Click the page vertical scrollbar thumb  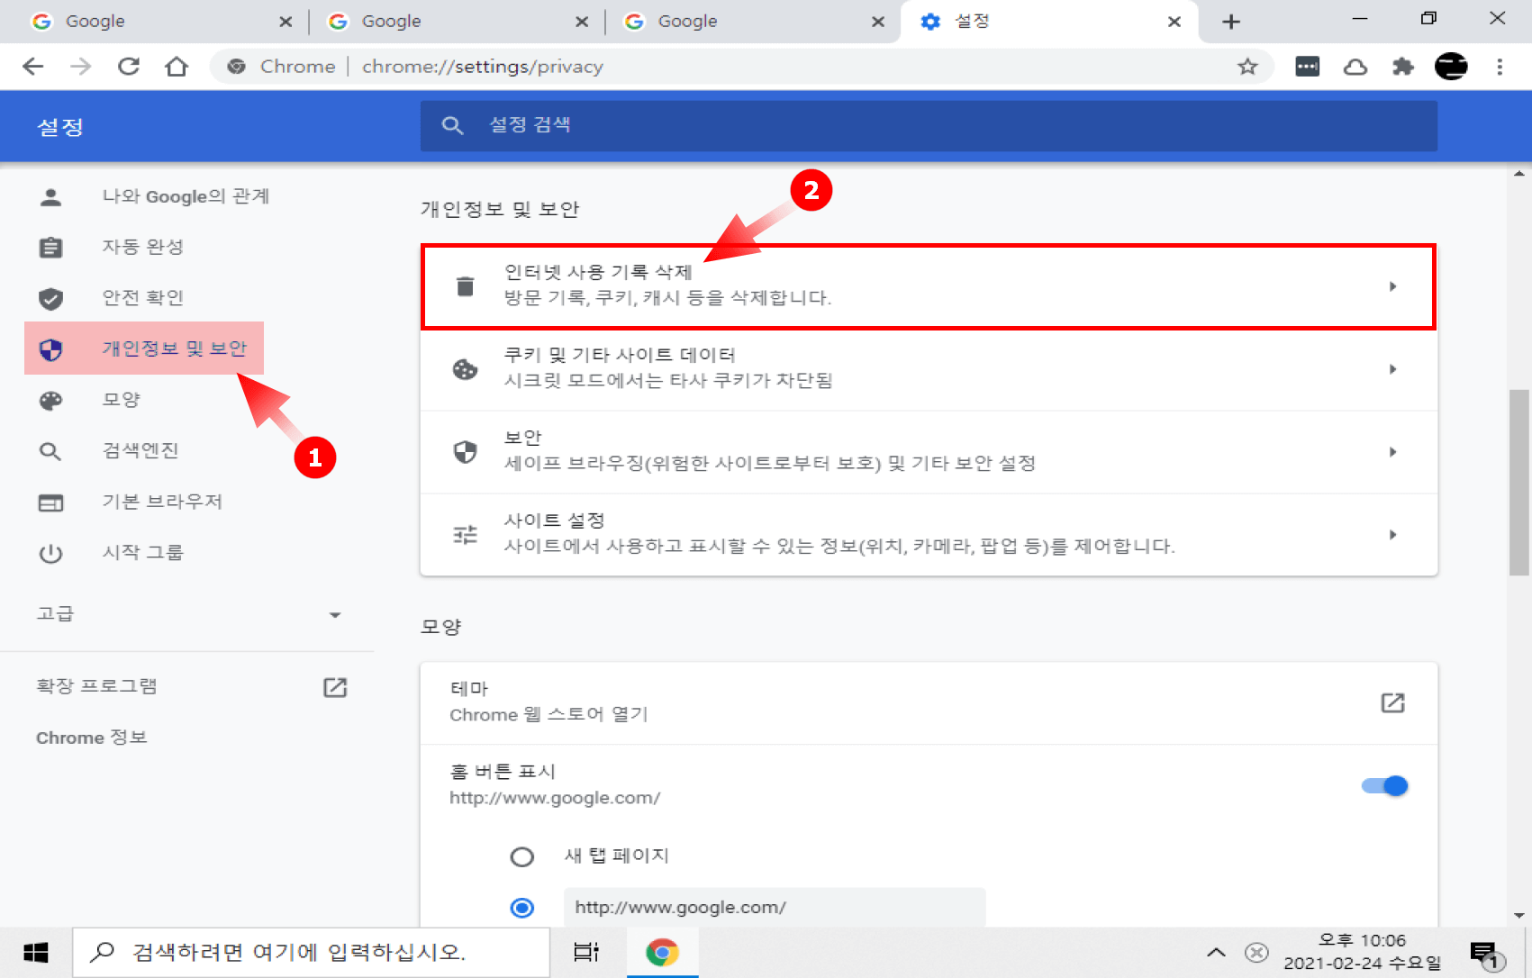[x=1519, y=483]
